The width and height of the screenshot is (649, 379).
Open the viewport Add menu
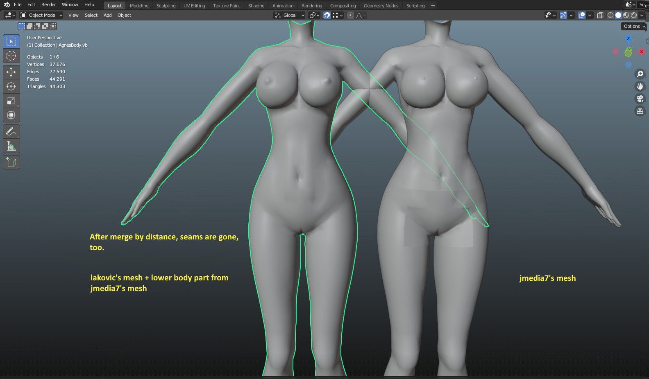pos(107,15)
